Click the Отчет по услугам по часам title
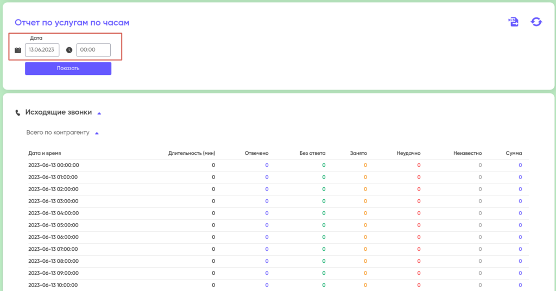This screenshot has height=291, width=556. coord(72,22)
